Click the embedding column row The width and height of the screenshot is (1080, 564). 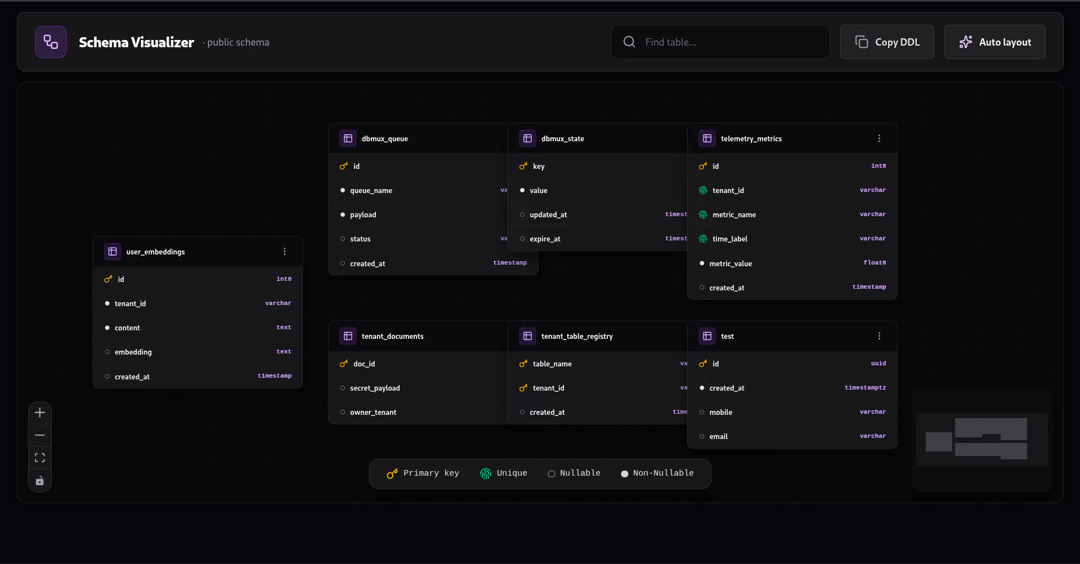198,352
